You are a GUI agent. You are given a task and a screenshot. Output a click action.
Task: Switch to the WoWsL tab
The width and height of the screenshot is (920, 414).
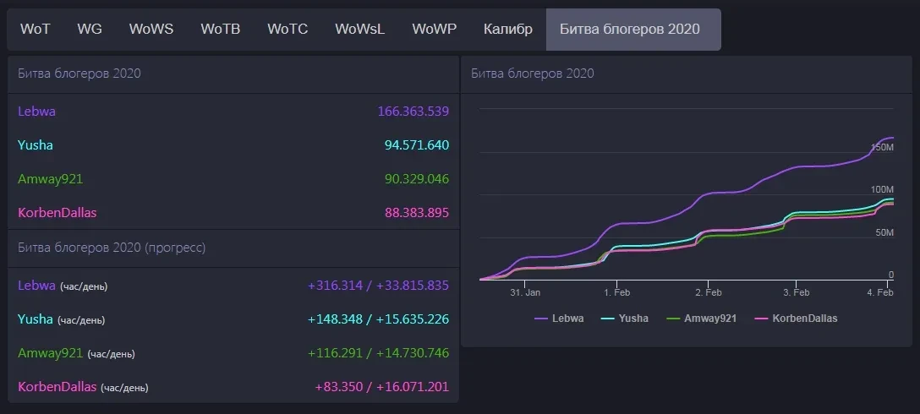(x=359, y=29)
